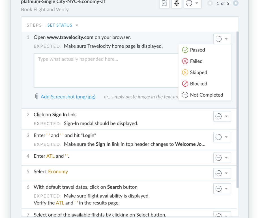The width and height of the screenshot is (266, 218).
Task: Open the overall test status dropdown
Action: tap(192, 3)
